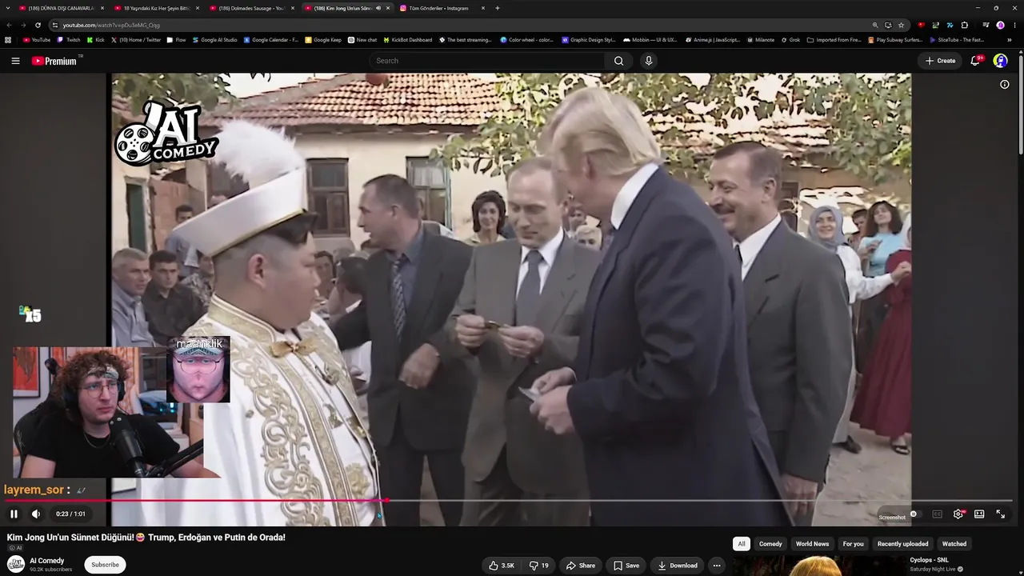1024x576 pixels.
Task: Expand the browser tab search dropdown
Action: (x=8, y=8)
